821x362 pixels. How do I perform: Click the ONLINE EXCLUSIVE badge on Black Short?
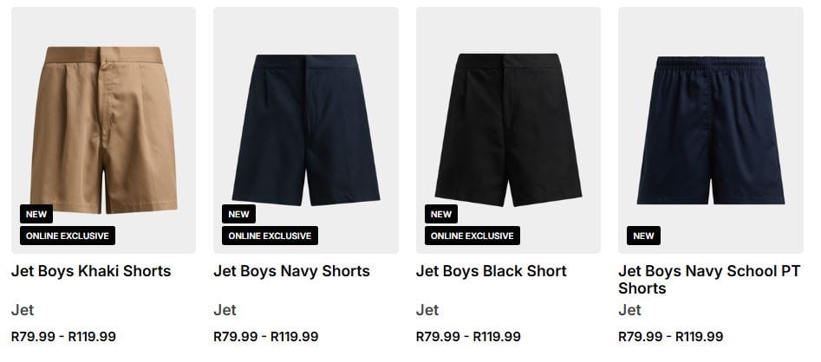[x=472, y=236]
